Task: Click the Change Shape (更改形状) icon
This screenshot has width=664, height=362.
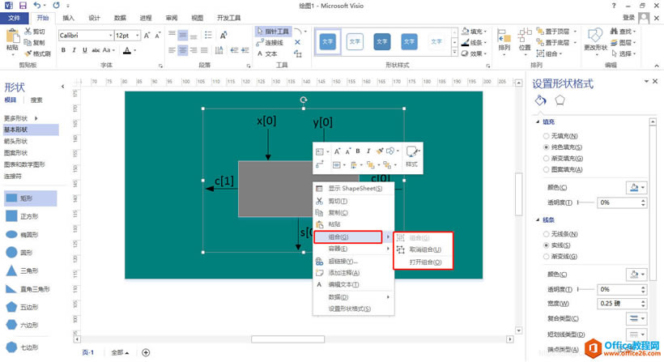Action: (x=595, y=40)
